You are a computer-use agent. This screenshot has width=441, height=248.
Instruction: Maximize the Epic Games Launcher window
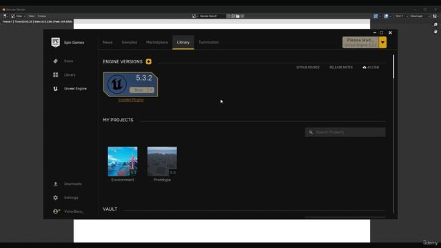click(382, 32)
